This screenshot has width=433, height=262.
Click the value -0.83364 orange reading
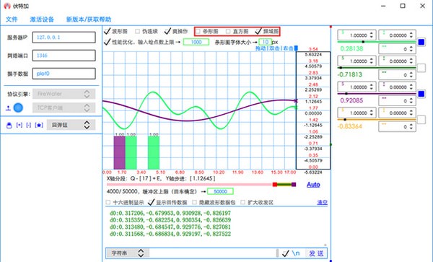349,126
